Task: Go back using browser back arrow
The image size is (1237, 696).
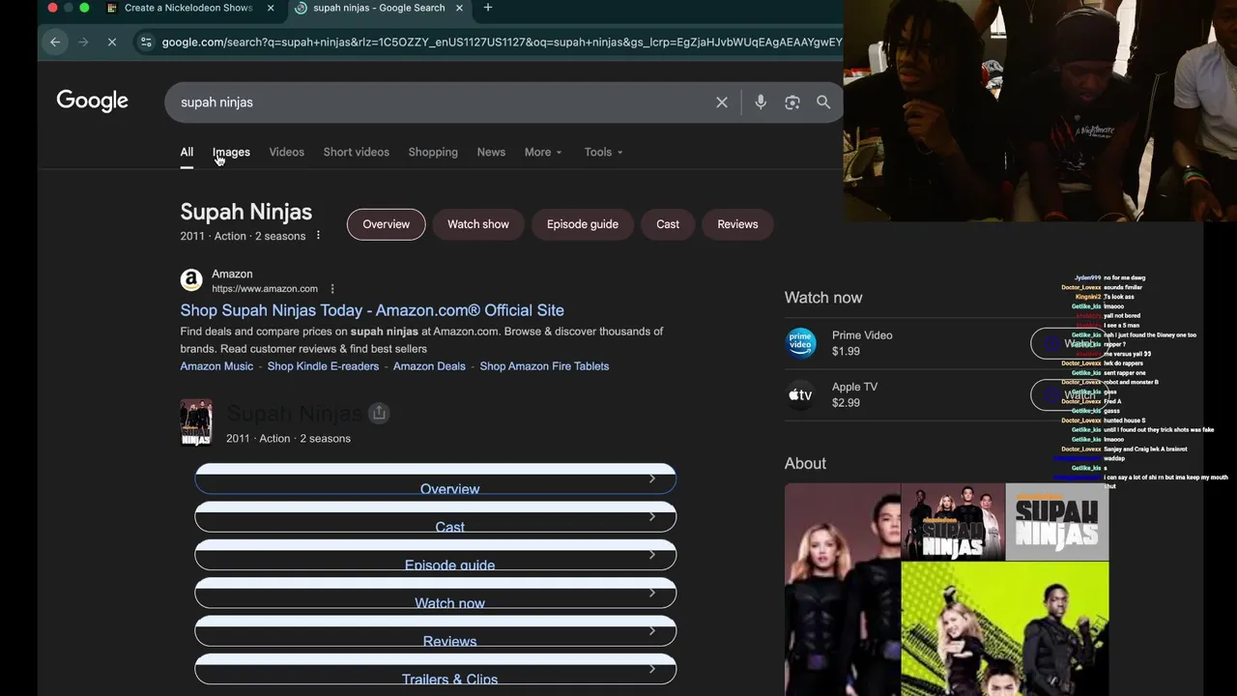Action: (x=55, y=42)
